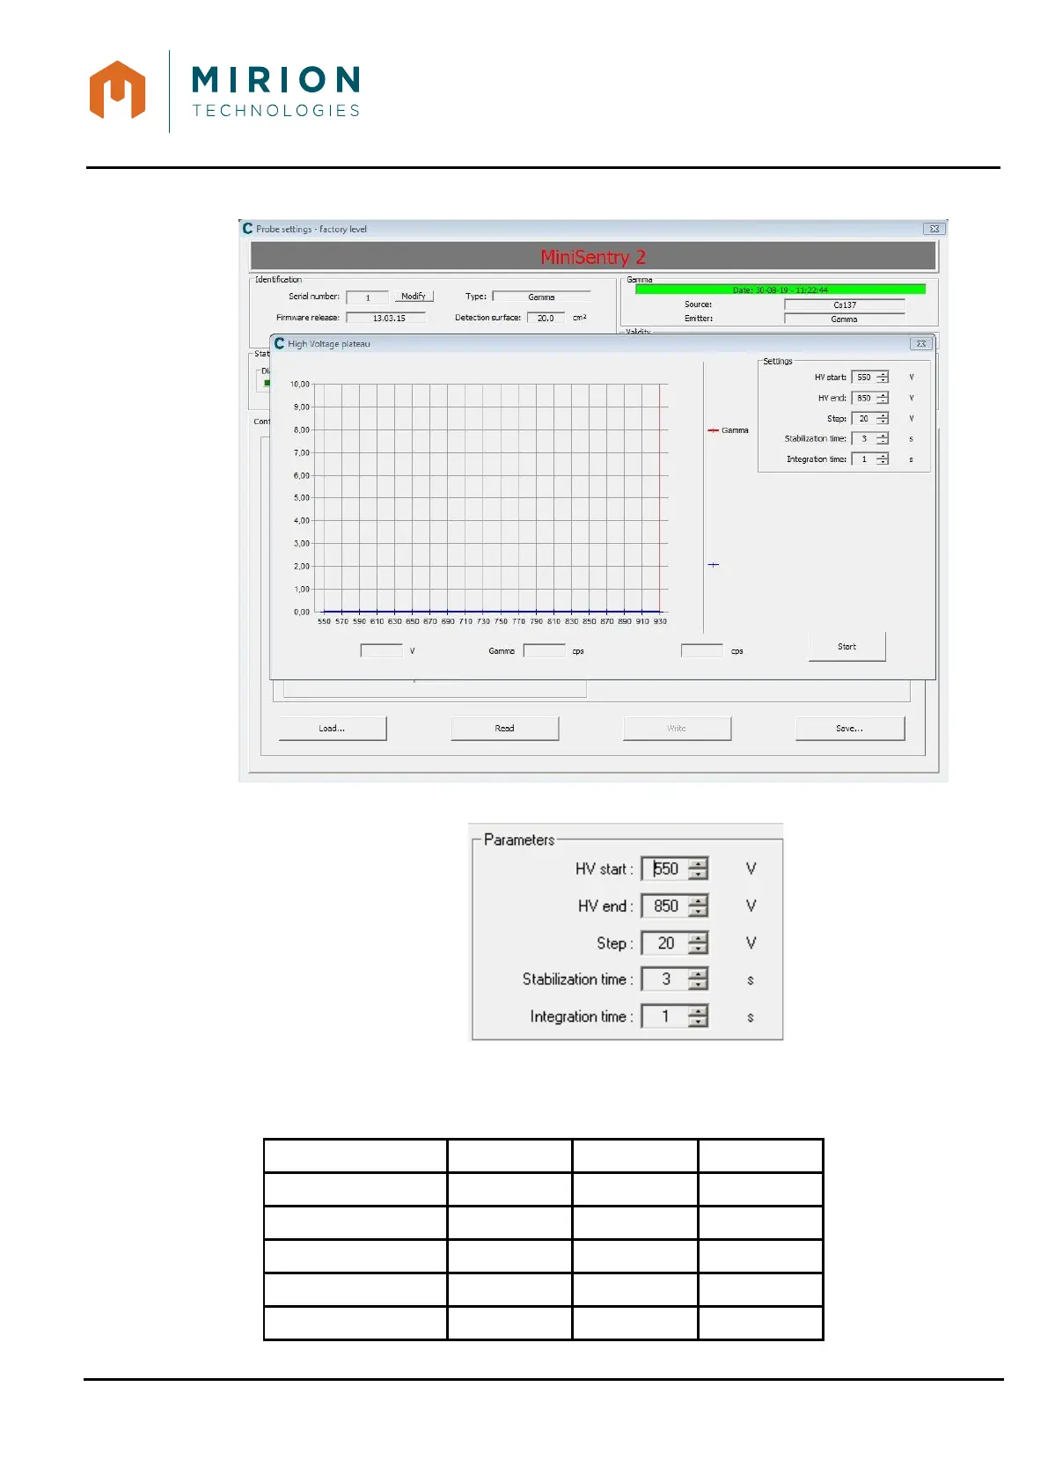Screen dimensions: 1048x1482
Task: Click the Modify button beside Serial number
Action: pos(414,297)
